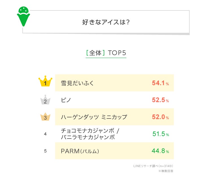Click the PARM(パルム) entry
Image resolution: width=212 pixels, height=181 pixels.
[x=80, y=151]
